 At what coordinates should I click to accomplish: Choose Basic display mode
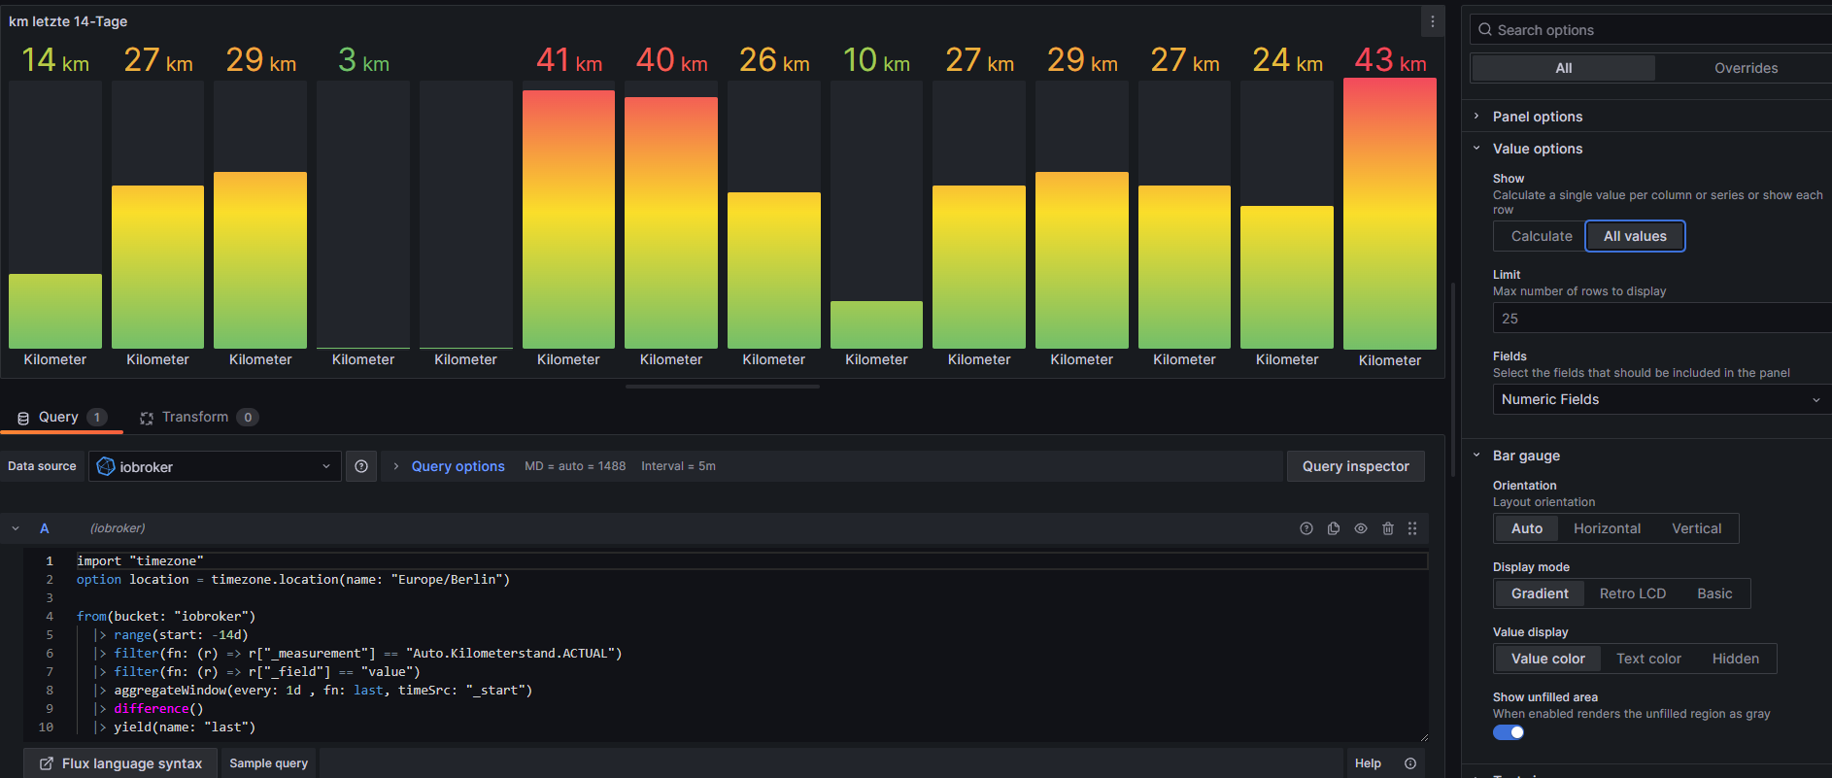(x=1714, y=593)
